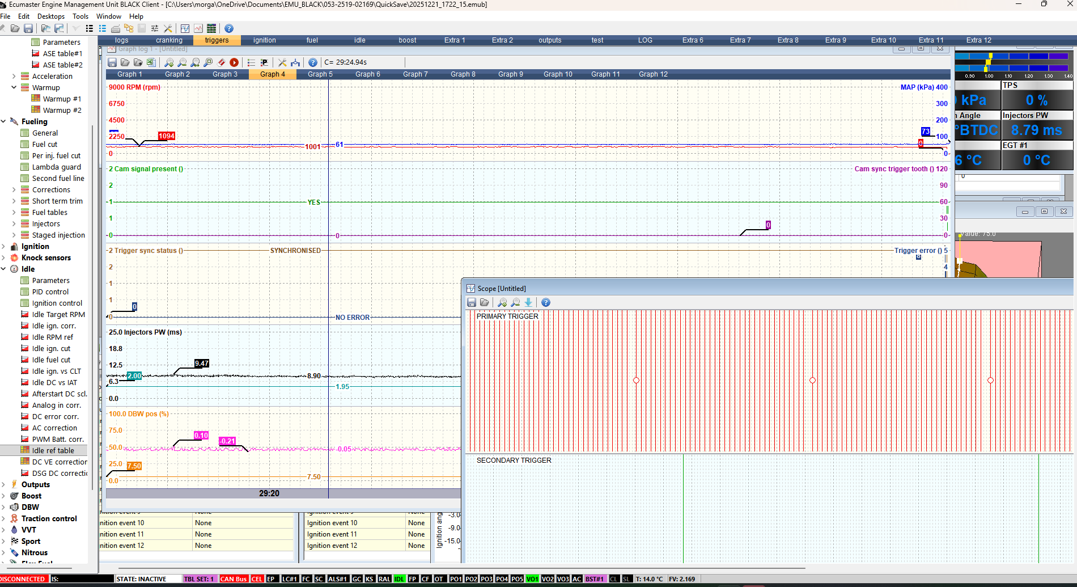Zoom in on the Scope window

pyautogui.click(x=502, y=303)
